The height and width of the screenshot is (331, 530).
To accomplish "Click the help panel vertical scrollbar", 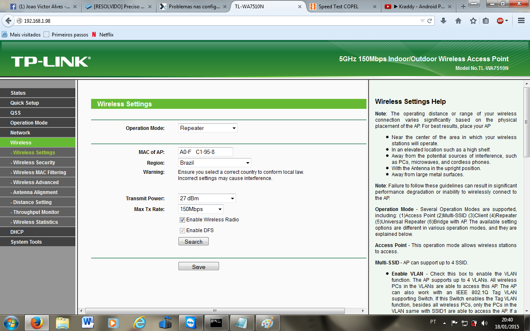I will click(526, 122).
